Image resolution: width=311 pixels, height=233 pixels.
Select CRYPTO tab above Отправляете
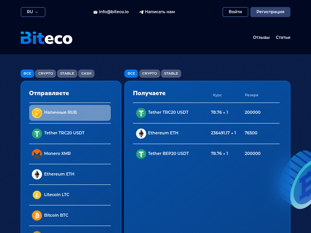pos(45,73)
